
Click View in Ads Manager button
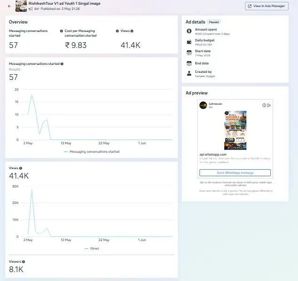[x=267, y=6]
